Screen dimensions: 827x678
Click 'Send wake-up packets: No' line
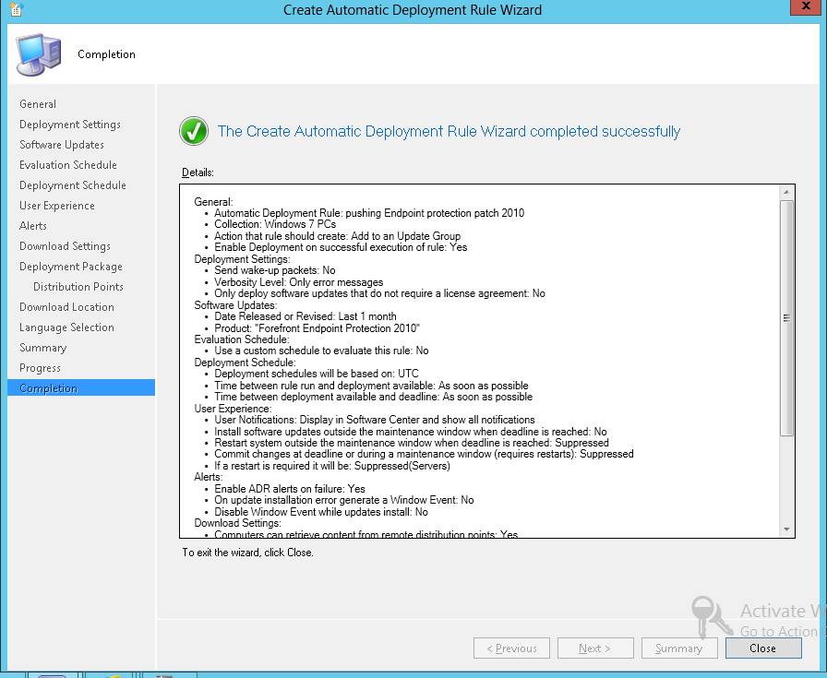click(x=275, y=270)
